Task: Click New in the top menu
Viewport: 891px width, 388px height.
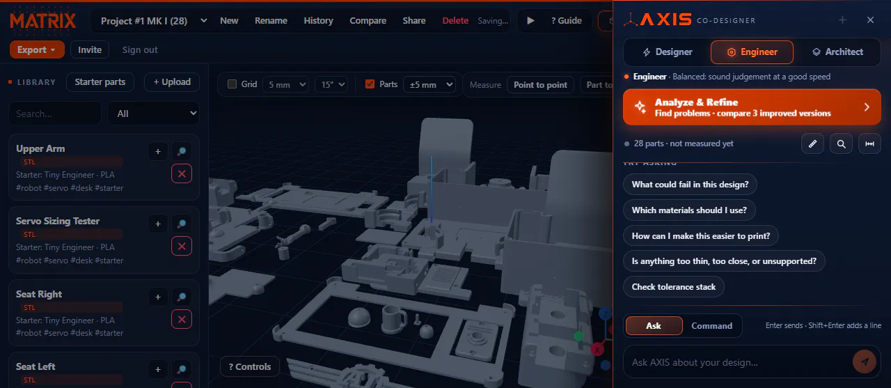Action: (x=229, y=21)
